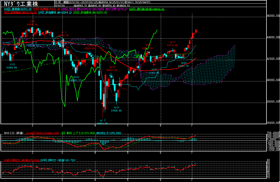
Task: Click the closing price '終44828.53' in header
Action: click(123, 5)
